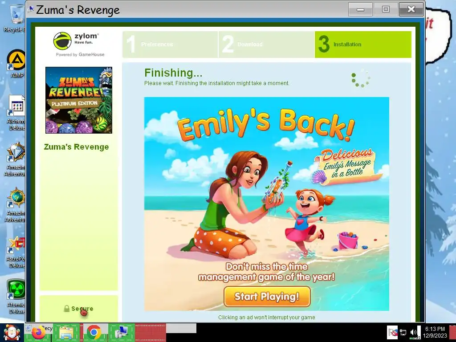Open Firefox from the taskbar

(x=39, y=333)
